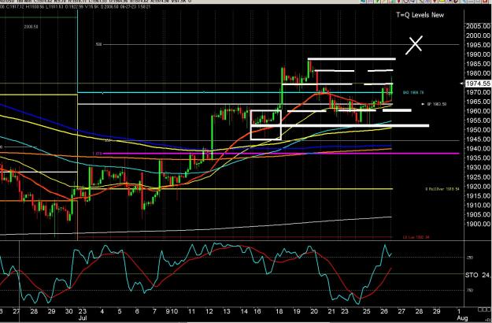Screen dimensions: 492x323
Task: Click date label 19 on time axis
Action: click(x=297, y=311)
